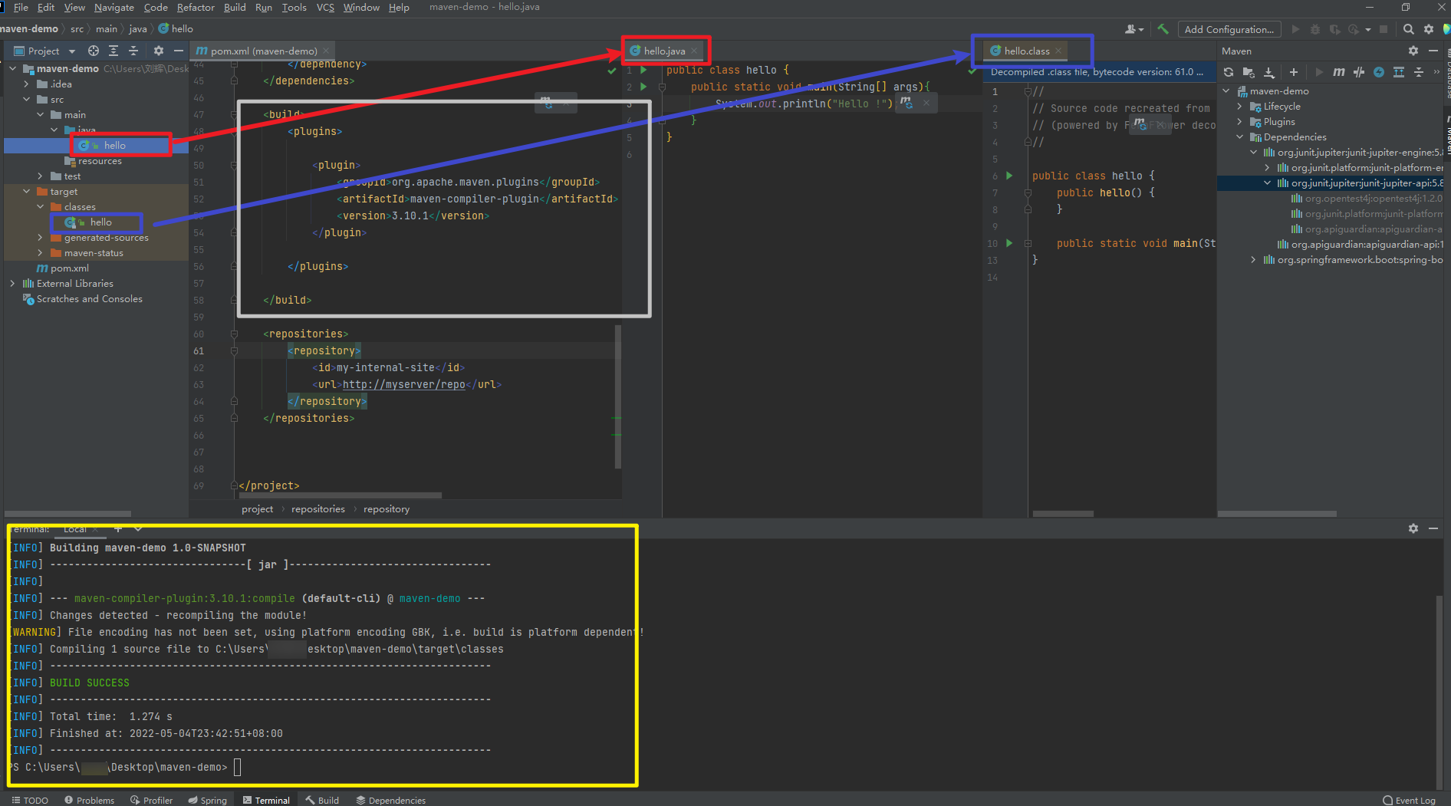This screenshot has height=806, width=1451.
Task: Click 'repositories' in editor breadcrumb
Action: (x=318, y=509)
